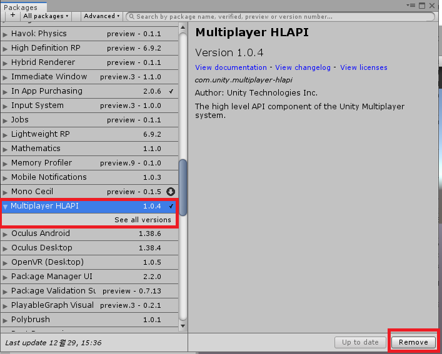Select the Package Manager UI package
The height and width of the screenshot is (354, 442).
[x=89, y=277]
